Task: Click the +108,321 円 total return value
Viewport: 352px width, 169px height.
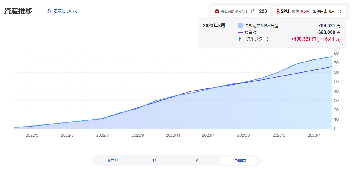Action: (303, 39)
